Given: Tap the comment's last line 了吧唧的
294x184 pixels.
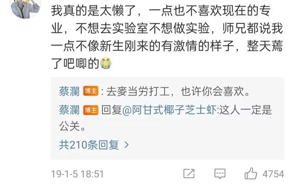Looking at the screenshot, I should (75, 64).
